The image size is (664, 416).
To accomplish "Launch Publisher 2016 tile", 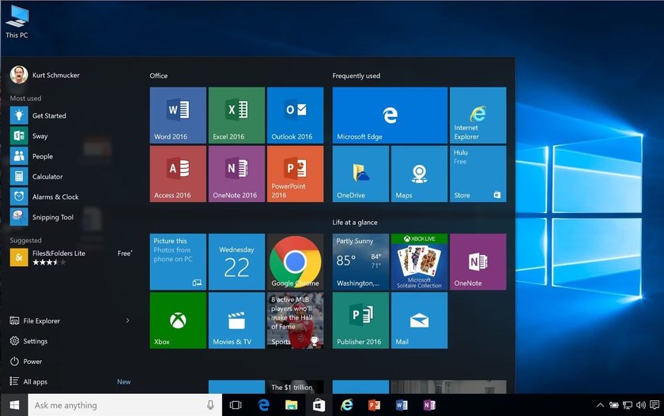I will click(360, 320).
